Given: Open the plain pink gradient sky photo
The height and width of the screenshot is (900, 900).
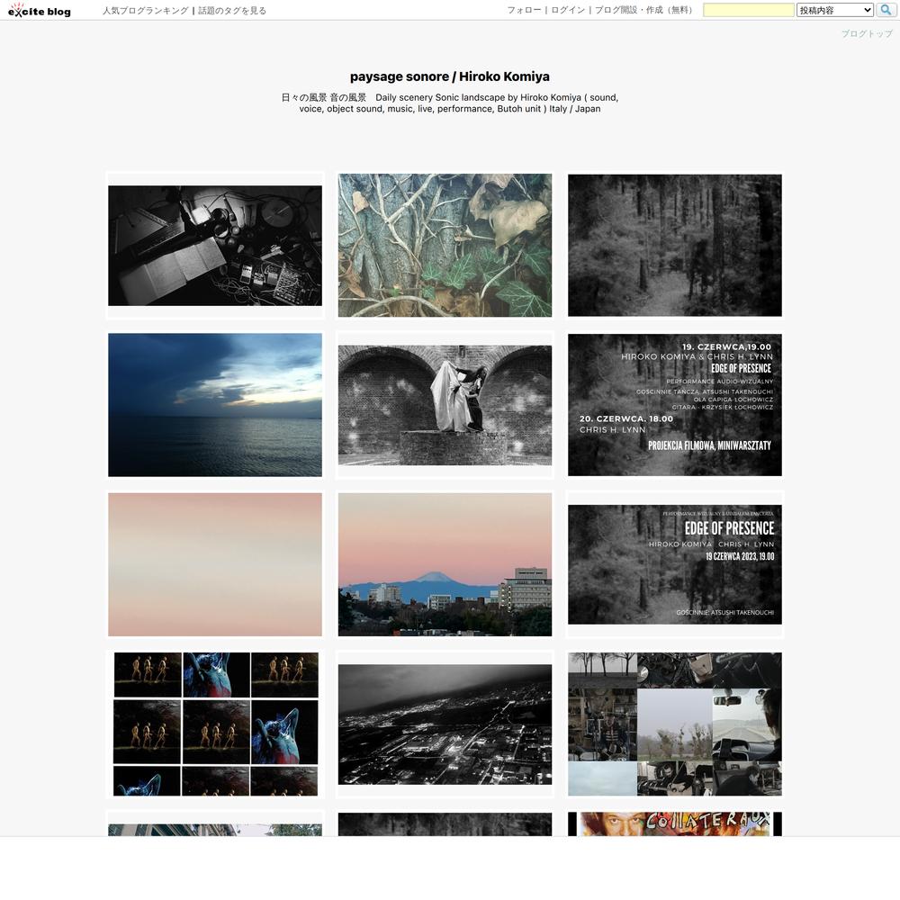Looking at the screenshot, I should (215, 565).
